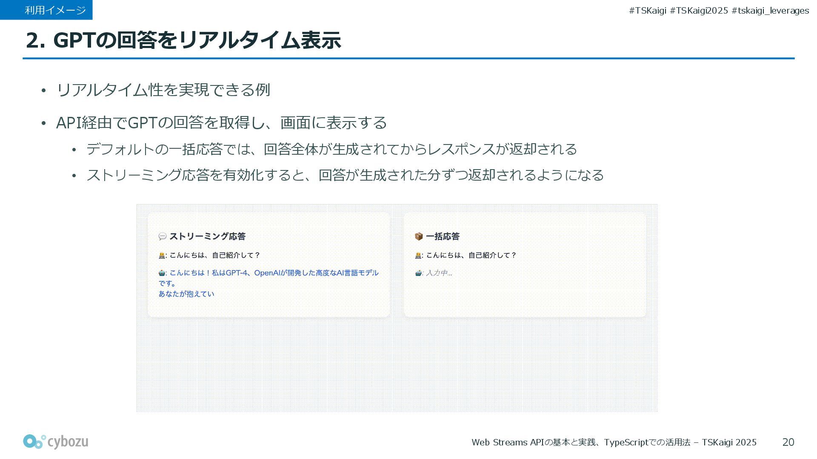This screenshot has height=459, width=817.
Task: Click page number 20
Action: 788,442
